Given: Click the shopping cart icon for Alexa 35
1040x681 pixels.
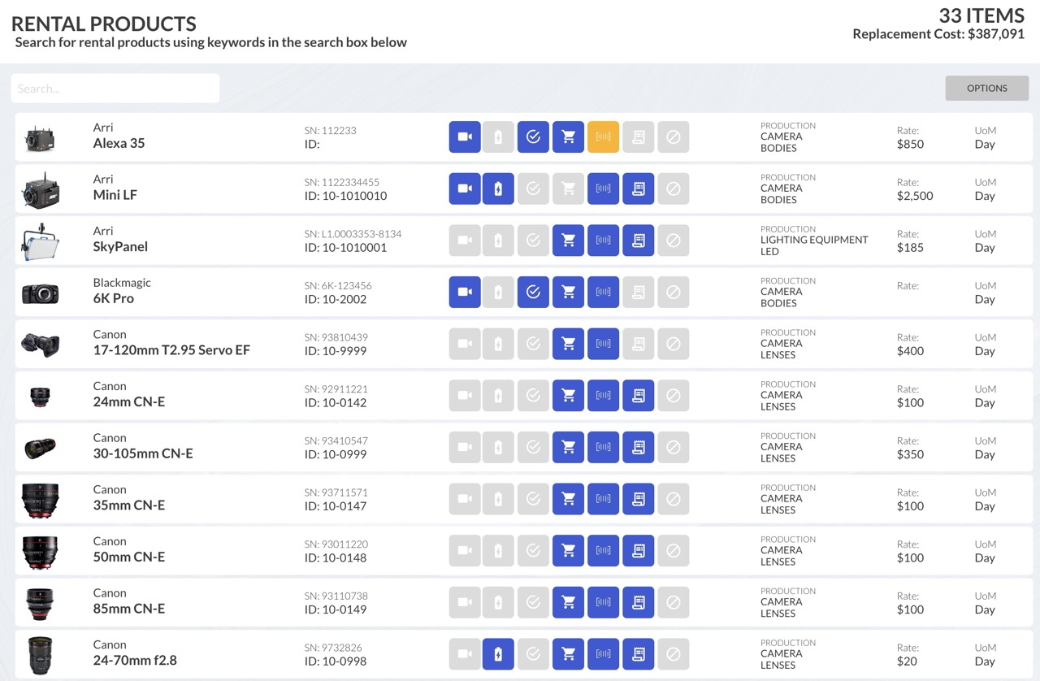Looking at the screenshot, I should (x=569, y=137).
